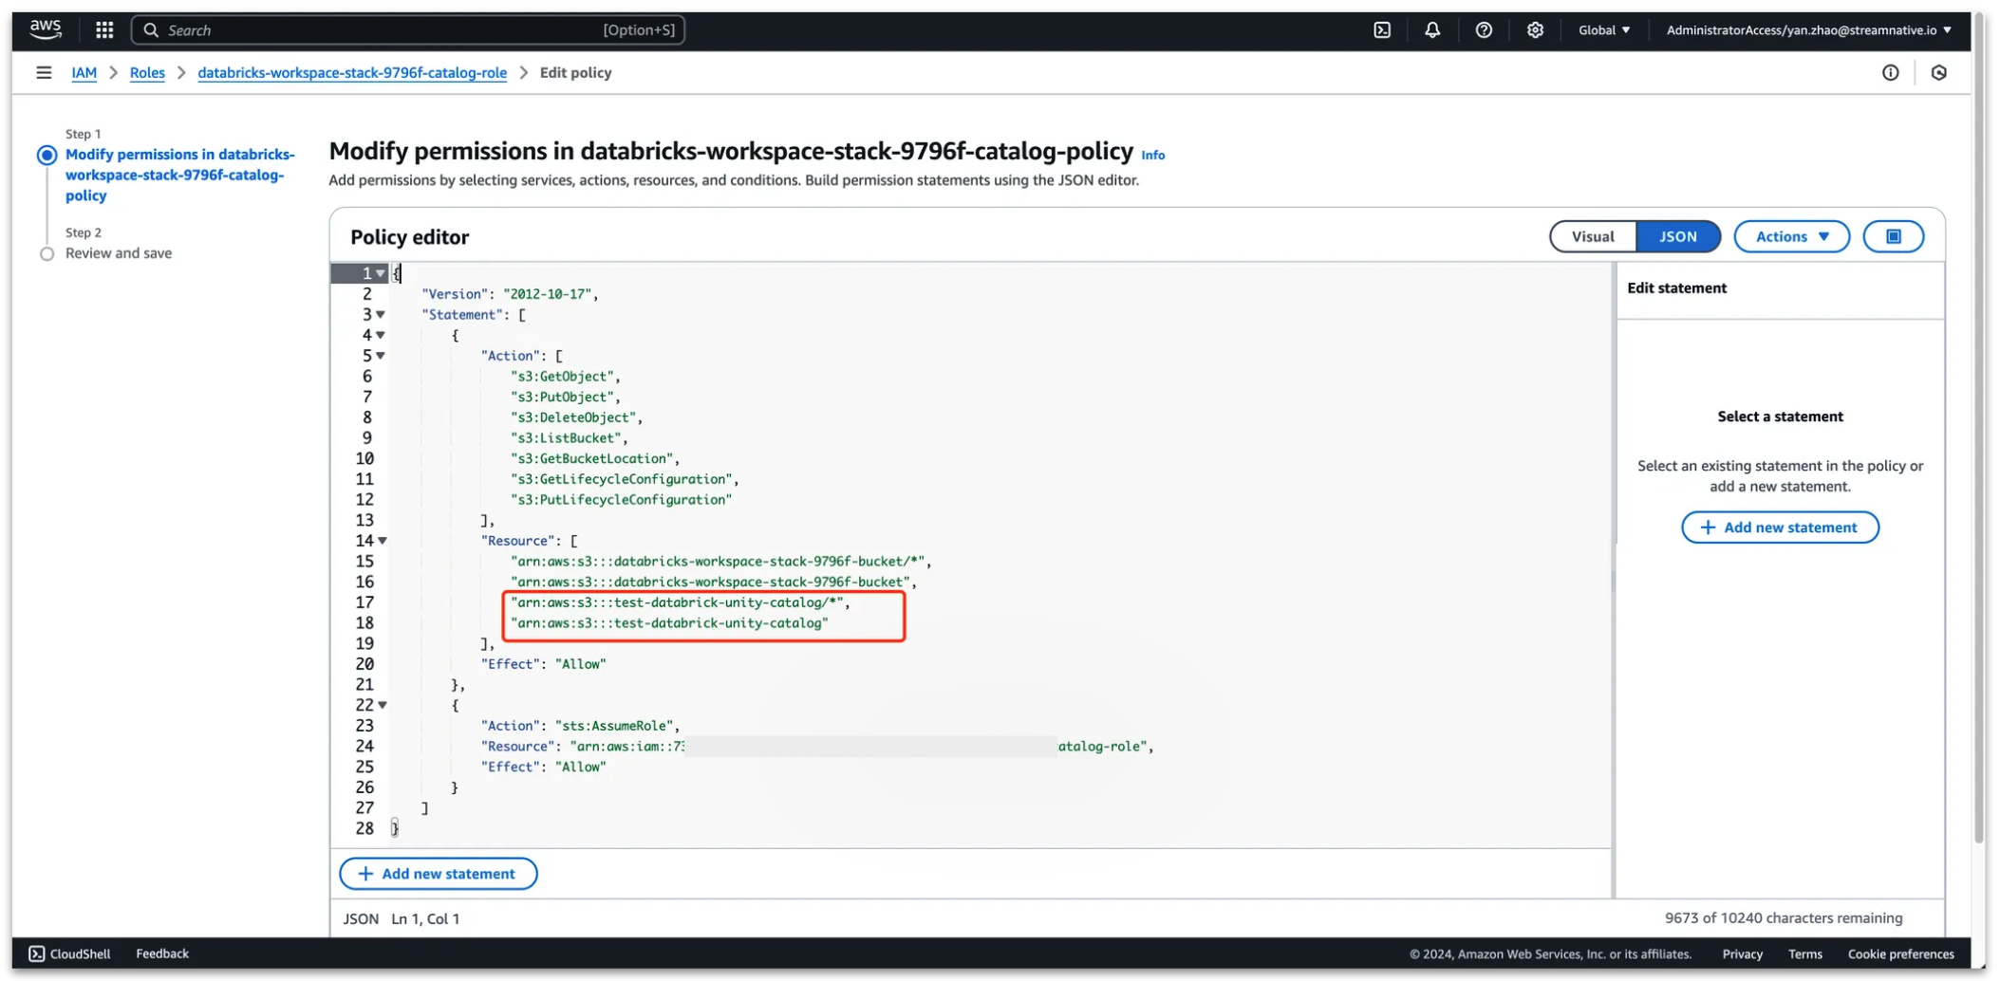Open CloudShell from the top navigation icon
2000x981 pixels.
[1381, 29]
